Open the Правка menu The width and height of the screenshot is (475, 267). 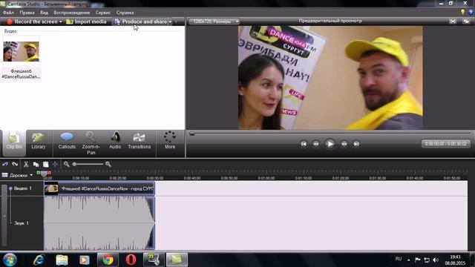pyautogui.click(x=27, y=13)
